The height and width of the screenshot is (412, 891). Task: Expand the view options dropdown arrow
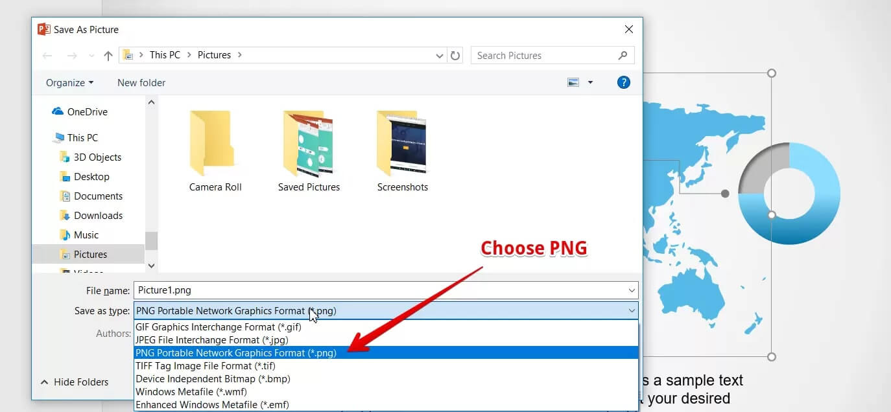(589, 82)
